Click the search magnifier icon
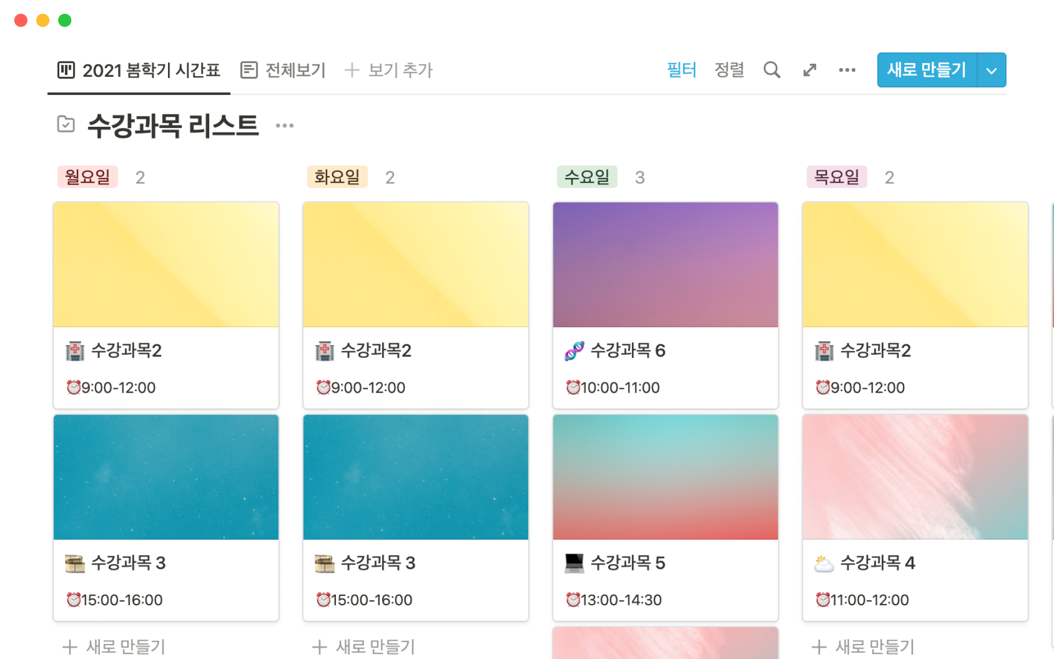The width and height of the screenshot is (1054, 659). pyautogui.click(x=771, y=70)
